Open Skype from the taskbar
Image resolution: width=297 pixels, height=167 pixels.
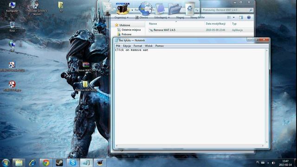[73, 163]
